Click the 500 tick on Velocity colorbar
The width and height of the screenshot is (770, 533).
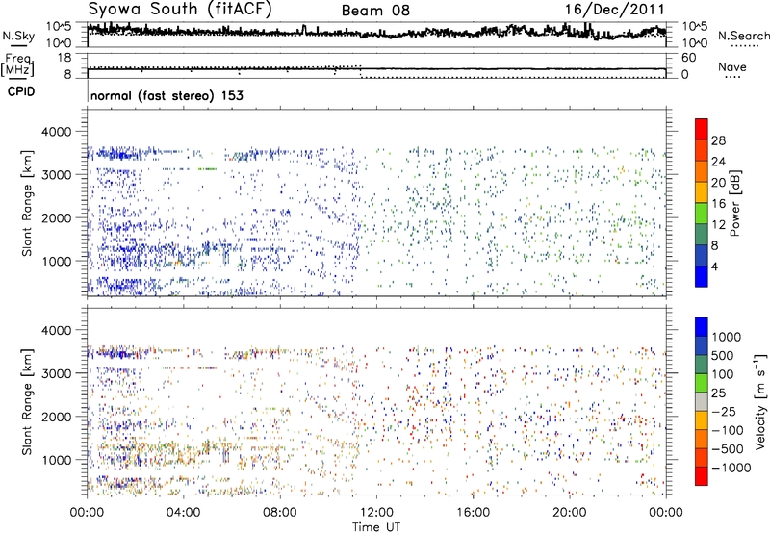click(x=723, y=355)
